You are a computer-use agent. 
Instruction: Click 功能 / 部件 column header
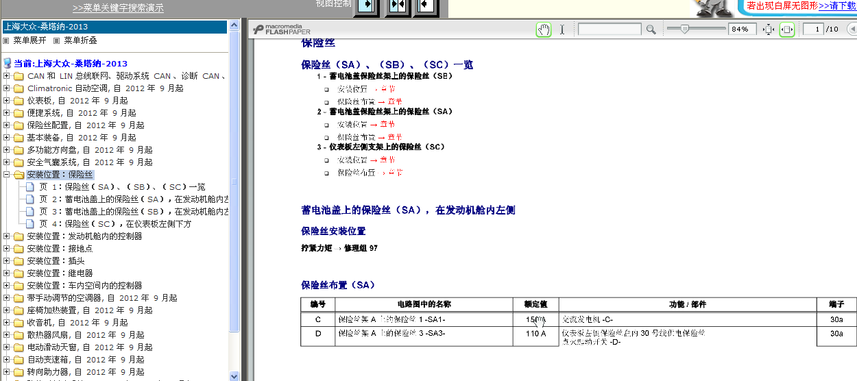tap(688, 304)
